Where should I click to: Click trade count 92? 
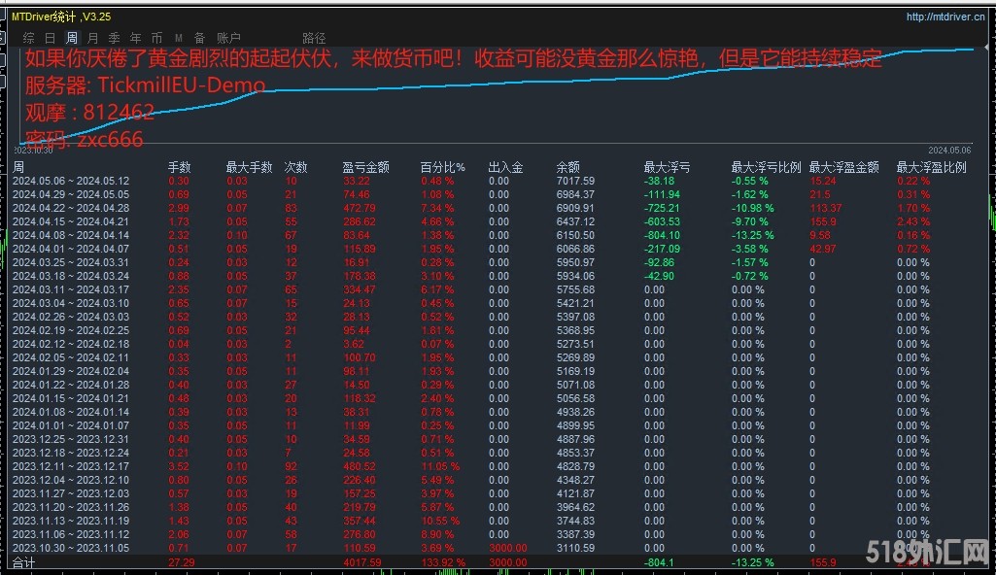pyautogui.click(x=291, y=466)
